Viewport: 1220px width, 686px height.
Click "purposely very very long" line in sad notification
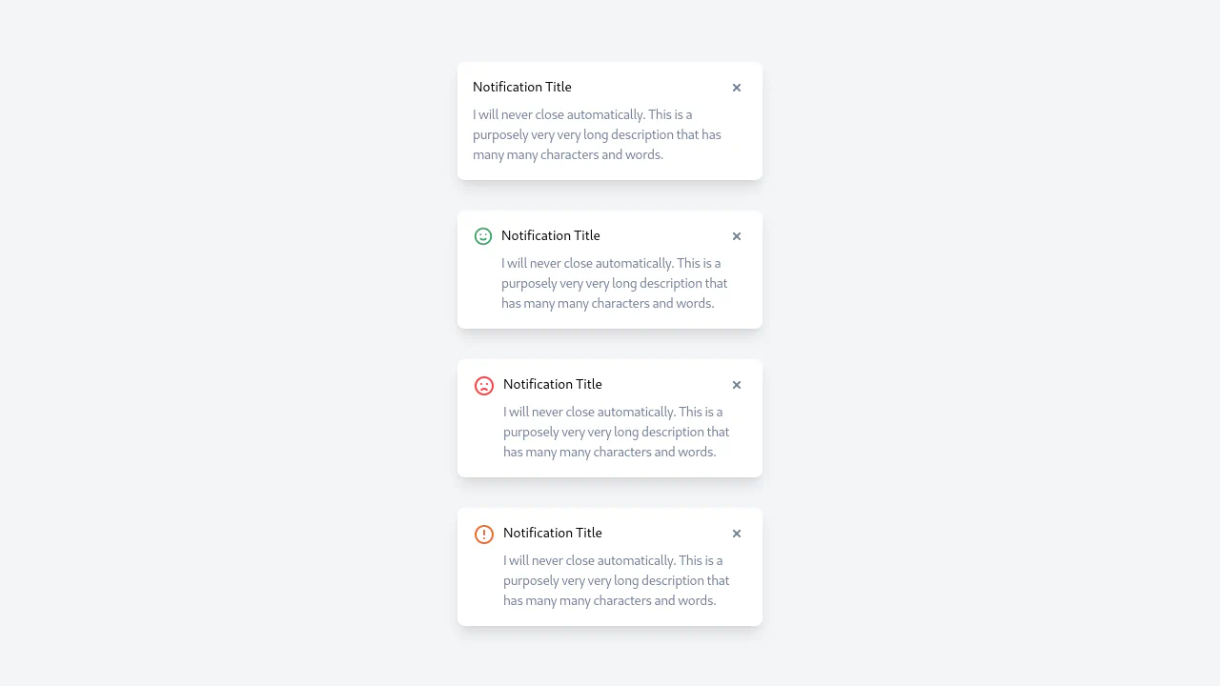617,432
